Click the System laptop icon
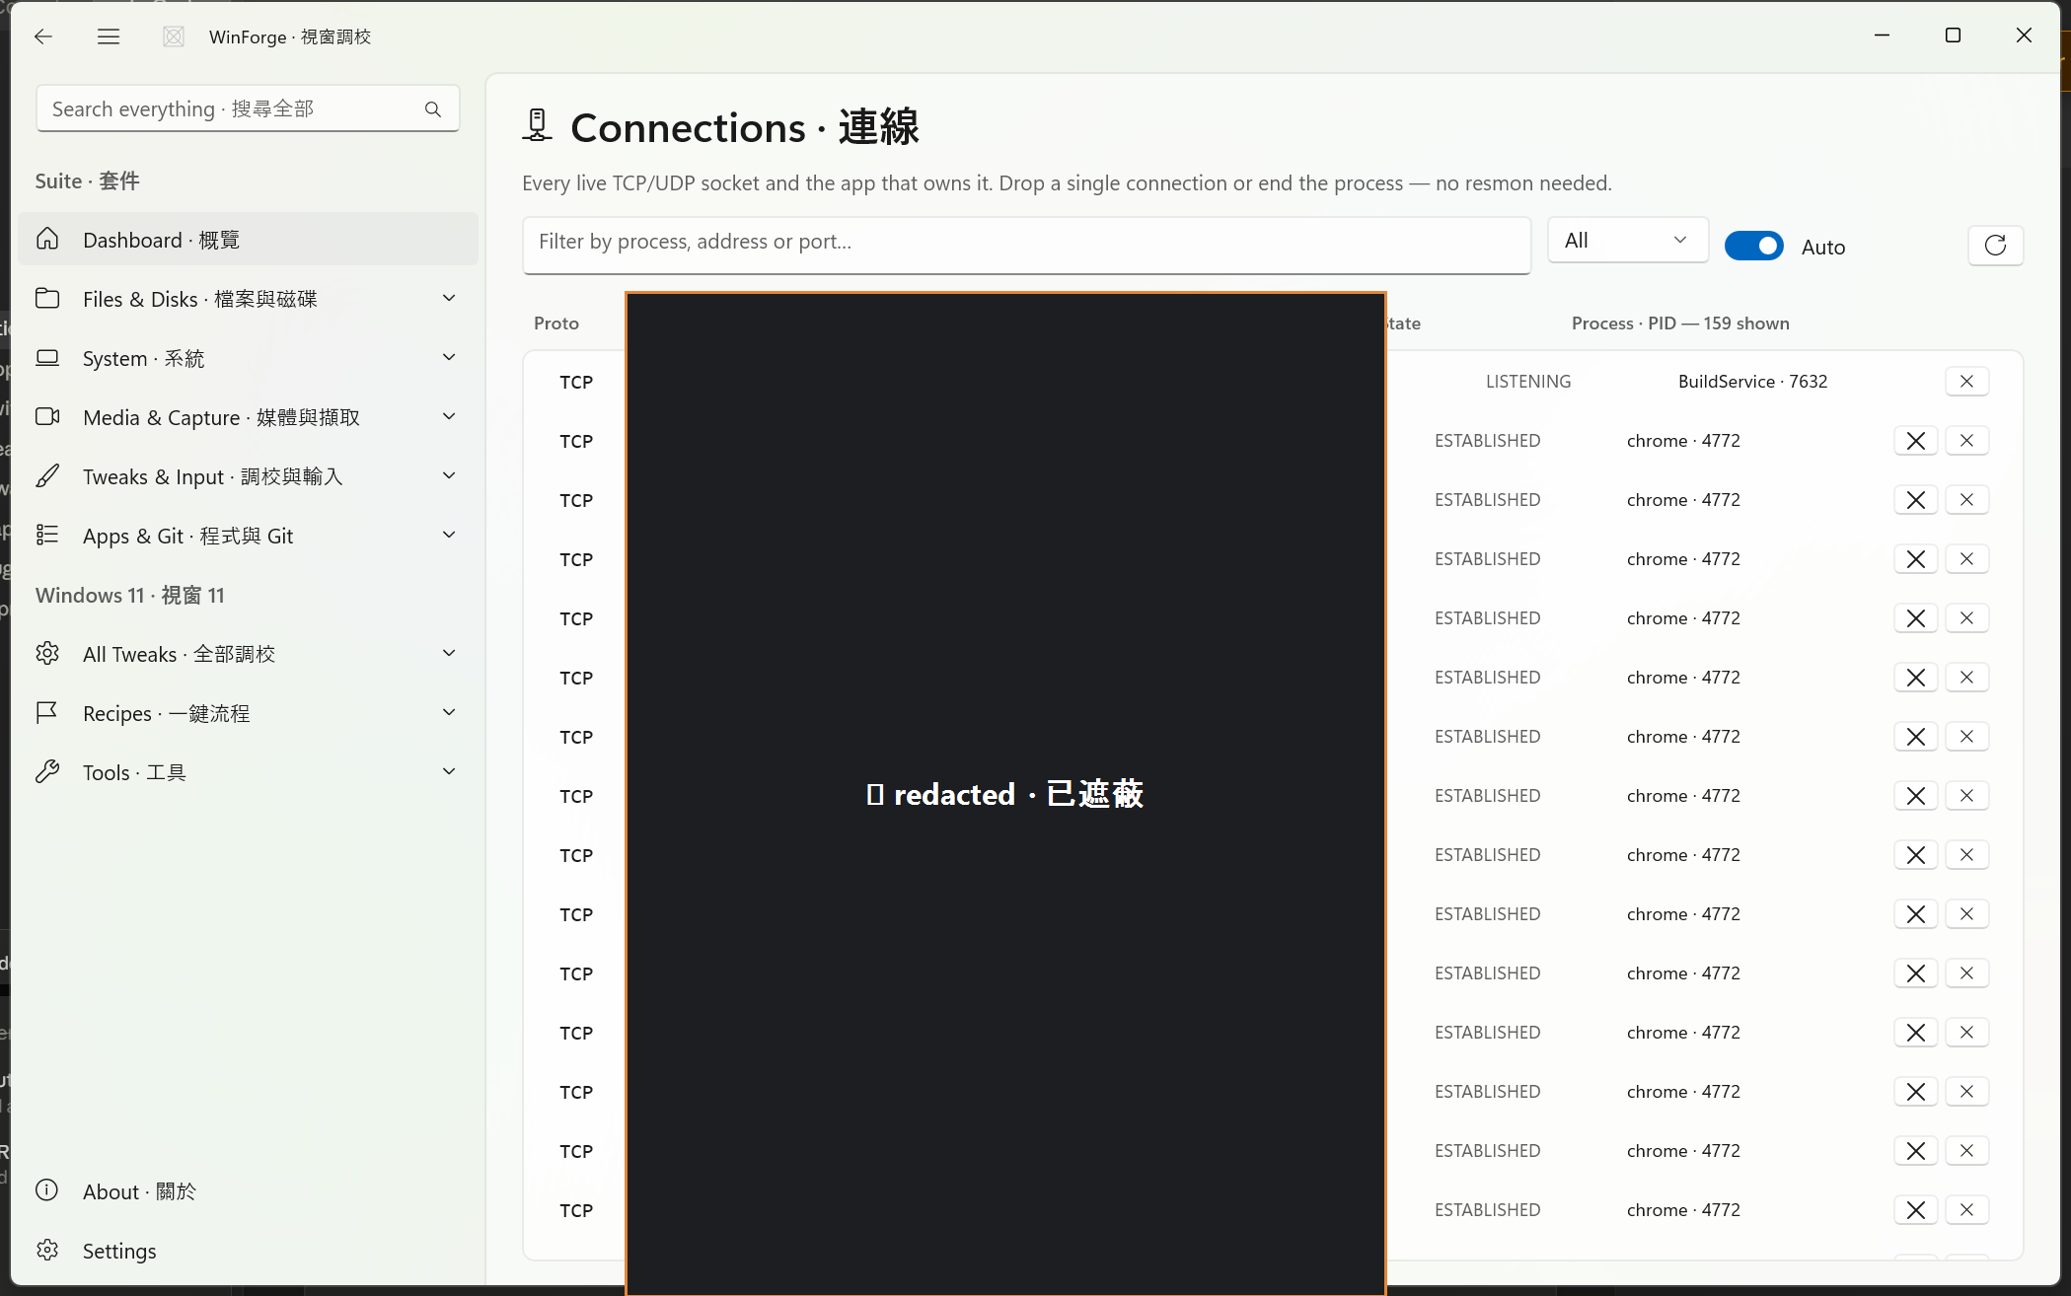 coord(47,358)
